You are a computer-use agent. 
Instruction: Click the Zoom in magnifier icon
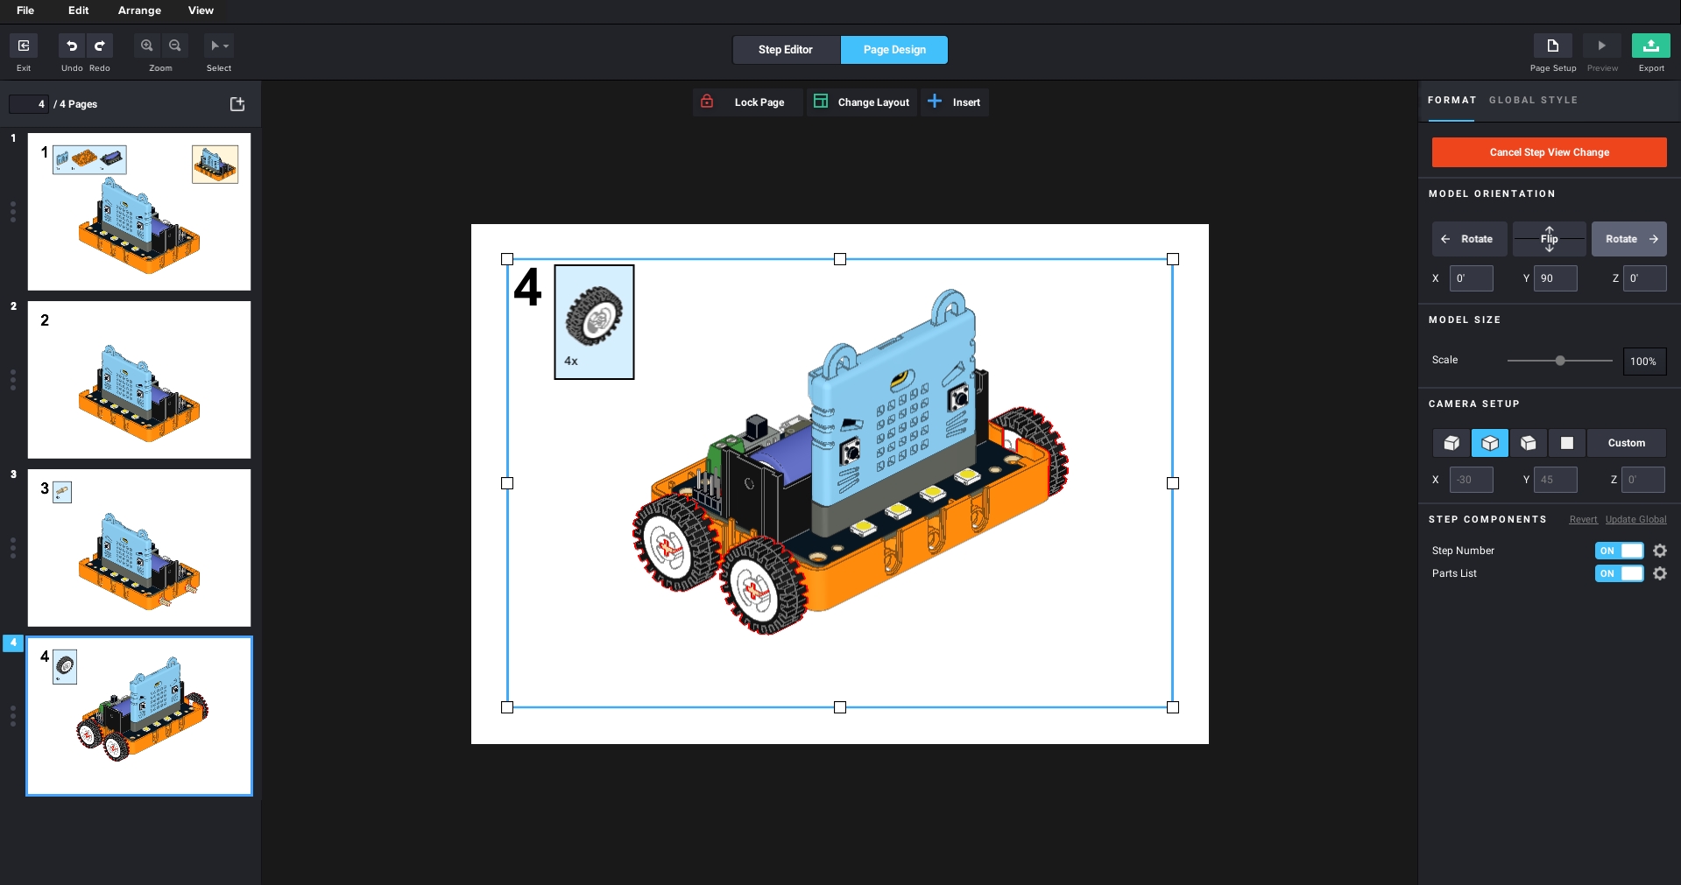pos(147,46)
